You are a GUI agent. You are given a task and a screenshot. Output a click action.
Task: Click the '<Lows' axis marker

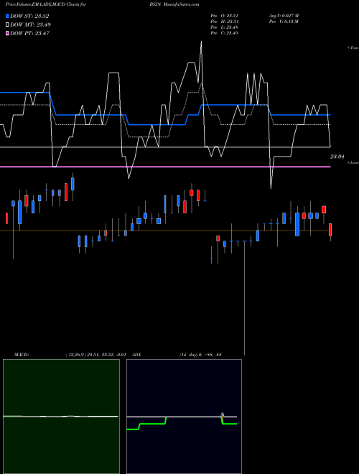click(353, 162)
